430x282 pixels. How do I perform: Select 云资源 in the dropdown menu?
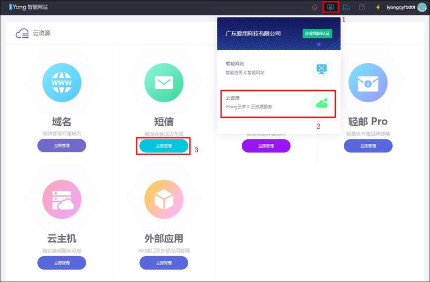[x=278, y=103]
